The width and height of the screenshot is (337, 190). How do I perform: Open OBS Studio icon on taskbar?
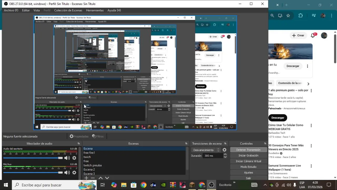pos(211,185)
